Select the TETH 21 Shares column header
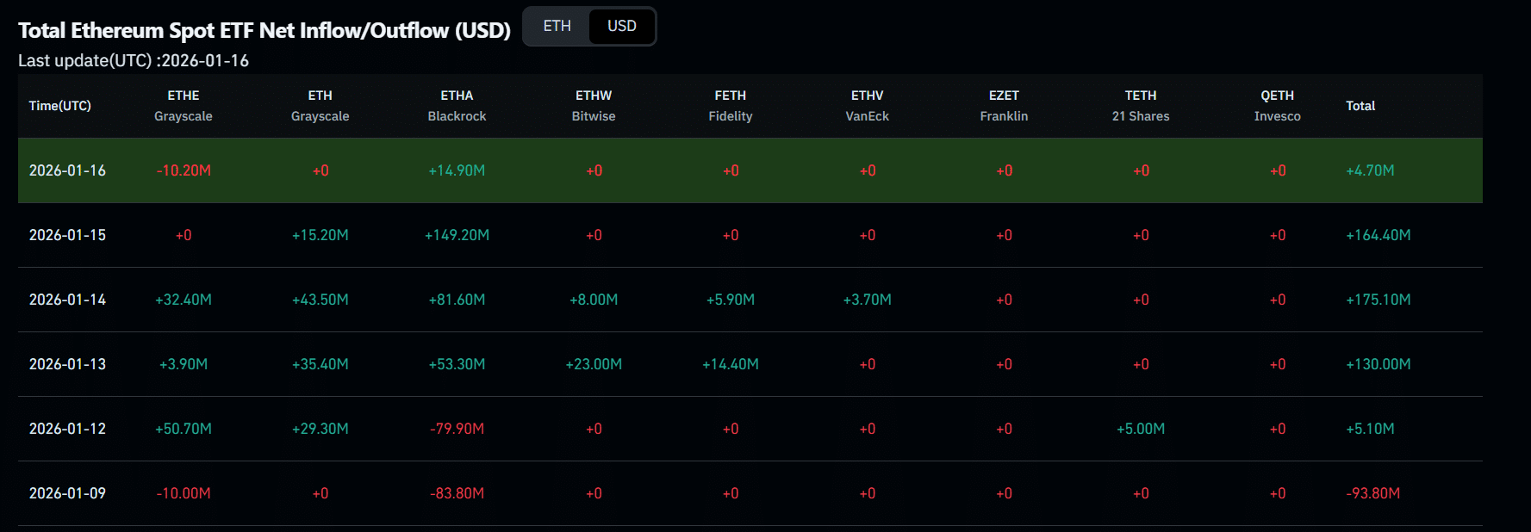 click(1141, 105)
